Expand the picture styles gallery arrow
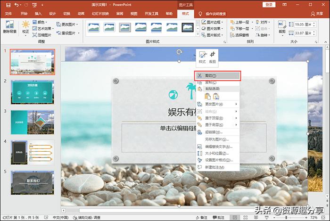Image resolution: width=330 pixels, height=221 pixels. [x=198, y=34]
